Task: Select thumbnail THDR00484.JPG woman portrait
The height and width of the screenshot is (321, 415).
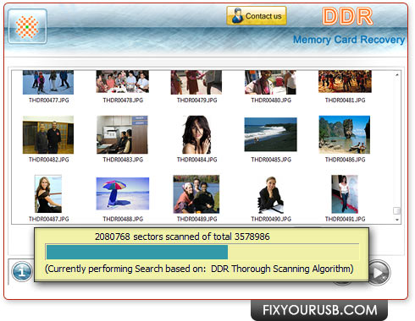Action: tap(196, 134)
